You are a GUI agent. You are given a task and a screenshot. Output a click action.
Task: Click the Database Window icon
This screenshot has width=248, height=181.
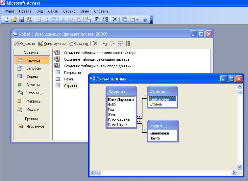point(124,19)
